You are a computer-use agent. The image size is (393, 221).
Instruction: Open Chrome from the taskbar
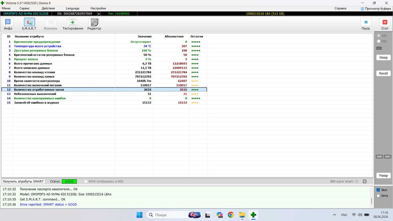(231, 215)
